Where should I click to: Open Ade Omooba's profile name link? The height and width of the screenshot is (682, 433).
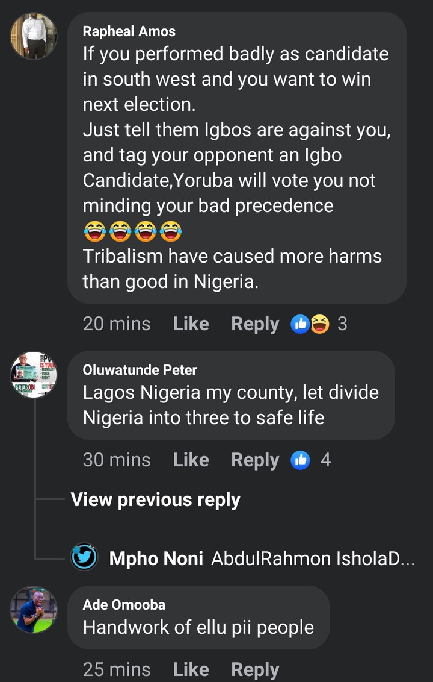[x=124, y=604]
